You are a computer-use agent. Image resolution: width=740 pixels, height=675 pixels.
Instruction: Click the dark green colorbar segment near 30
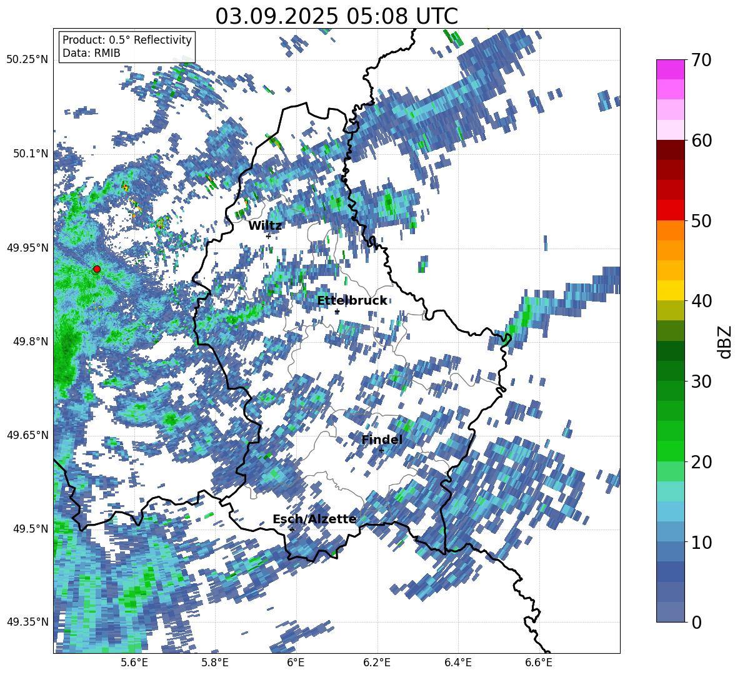click(x=670, y=371)
